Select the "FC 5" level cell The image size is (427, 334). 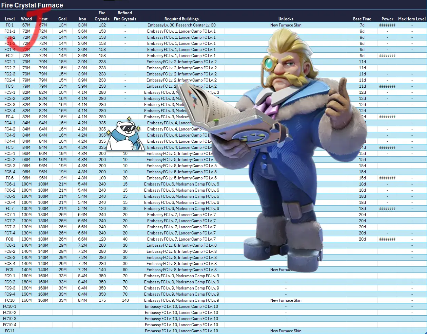point(10,147)
